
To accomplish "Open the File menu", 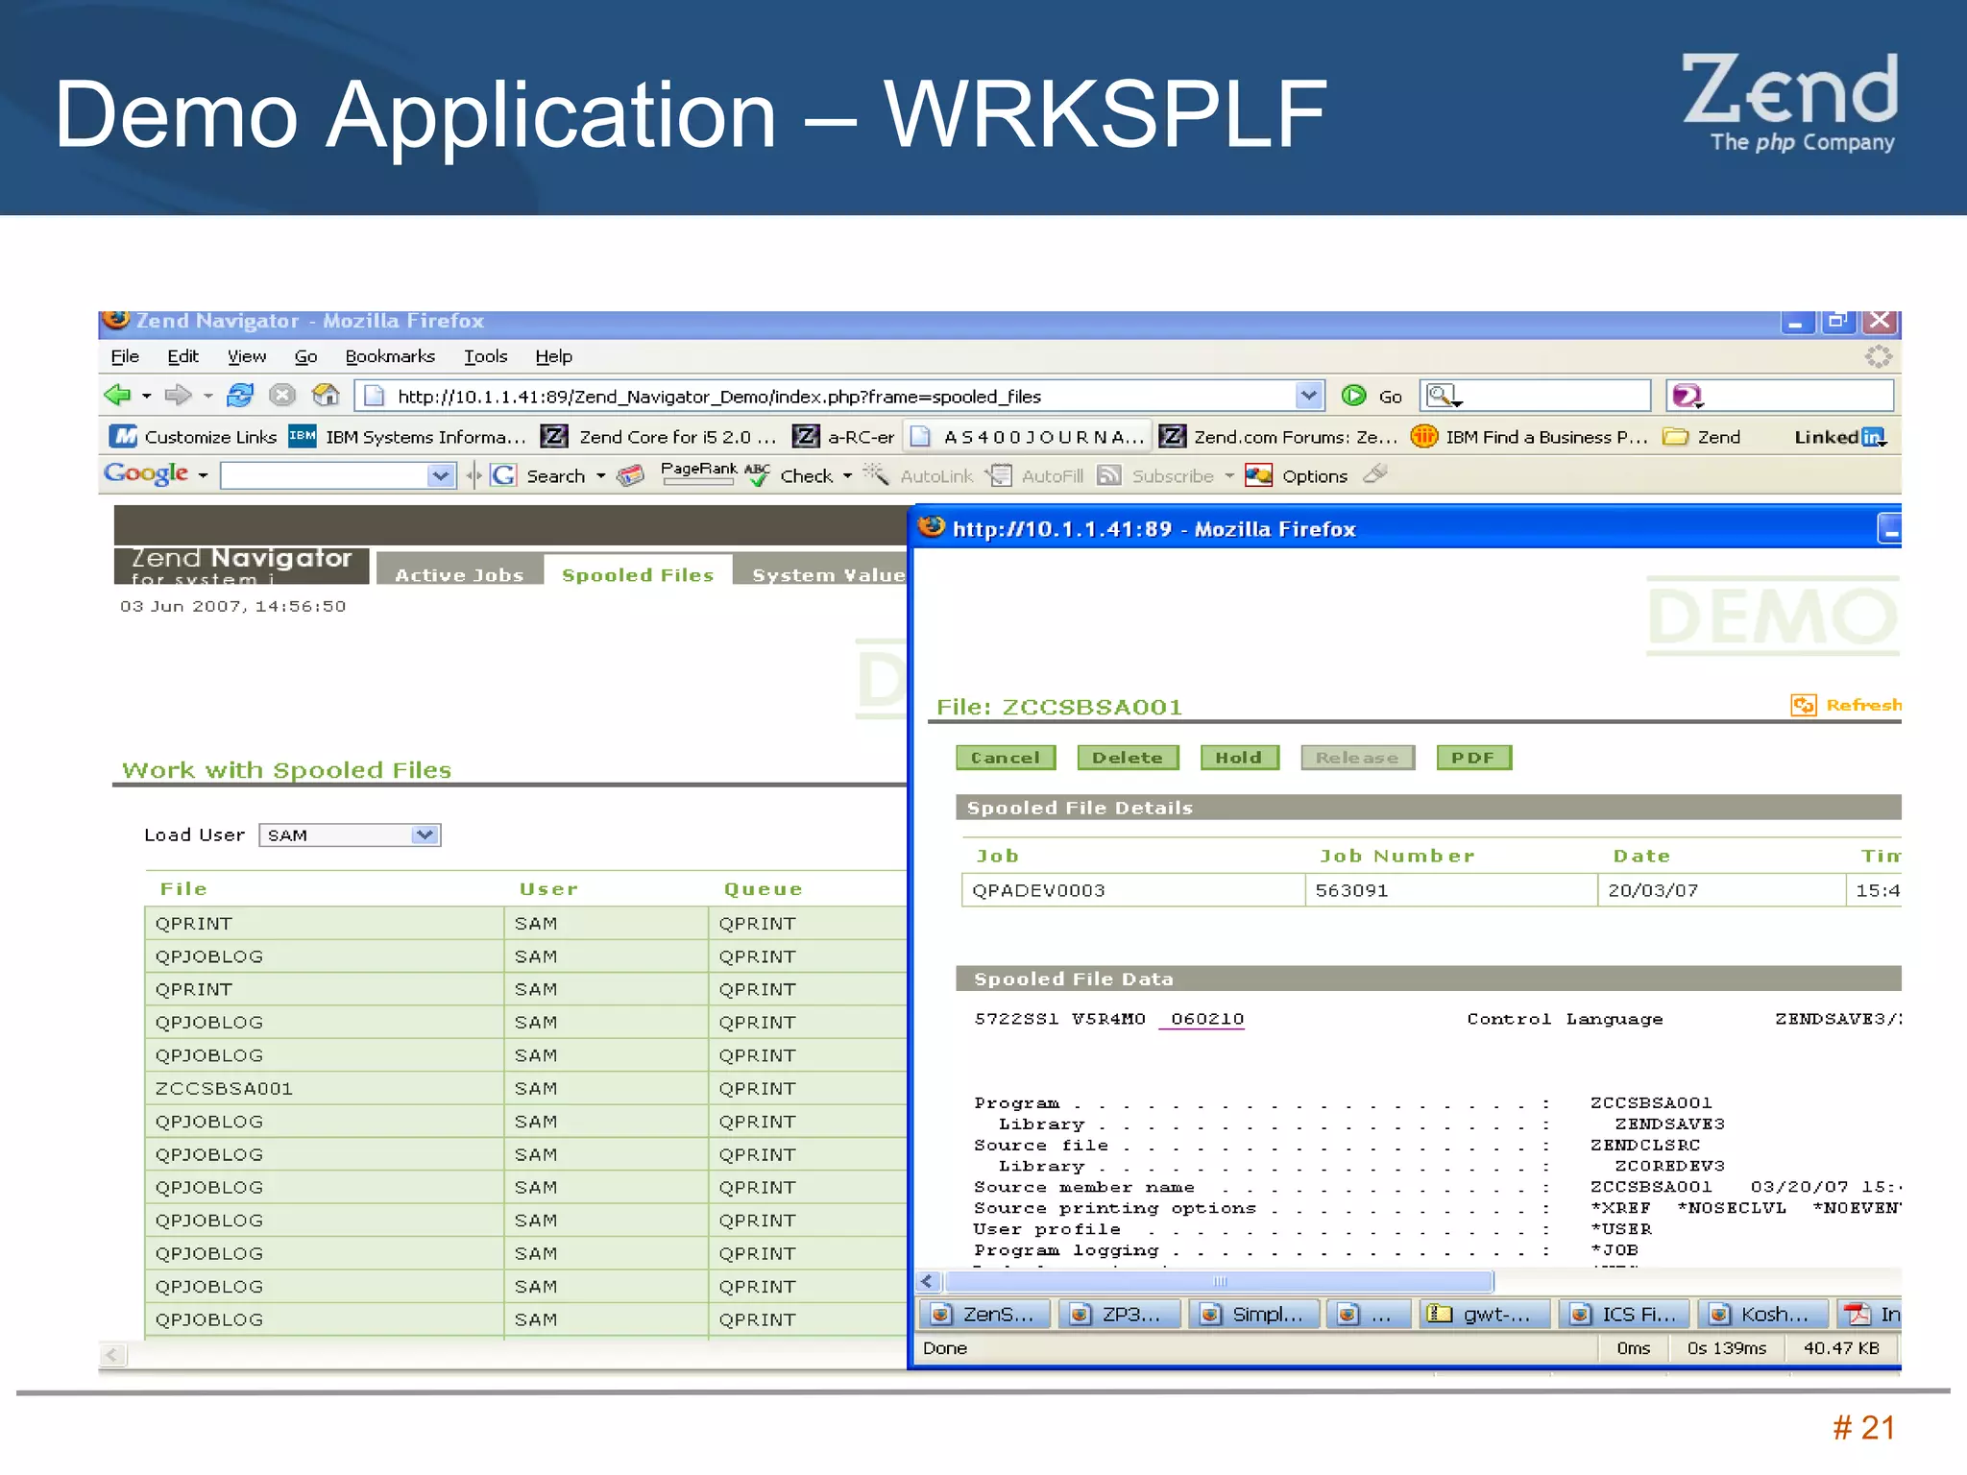I will [125, 356].
